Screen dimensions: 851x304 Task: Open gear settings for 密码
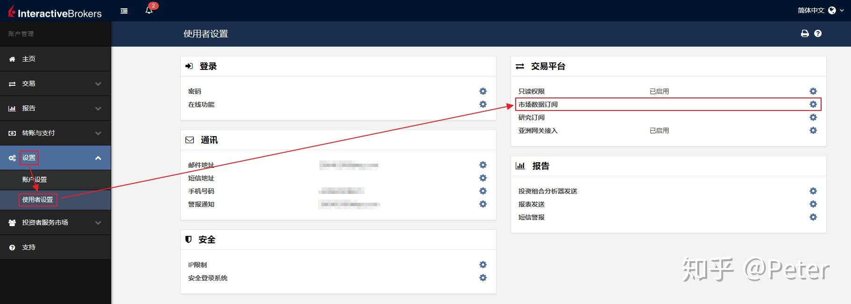483,91
